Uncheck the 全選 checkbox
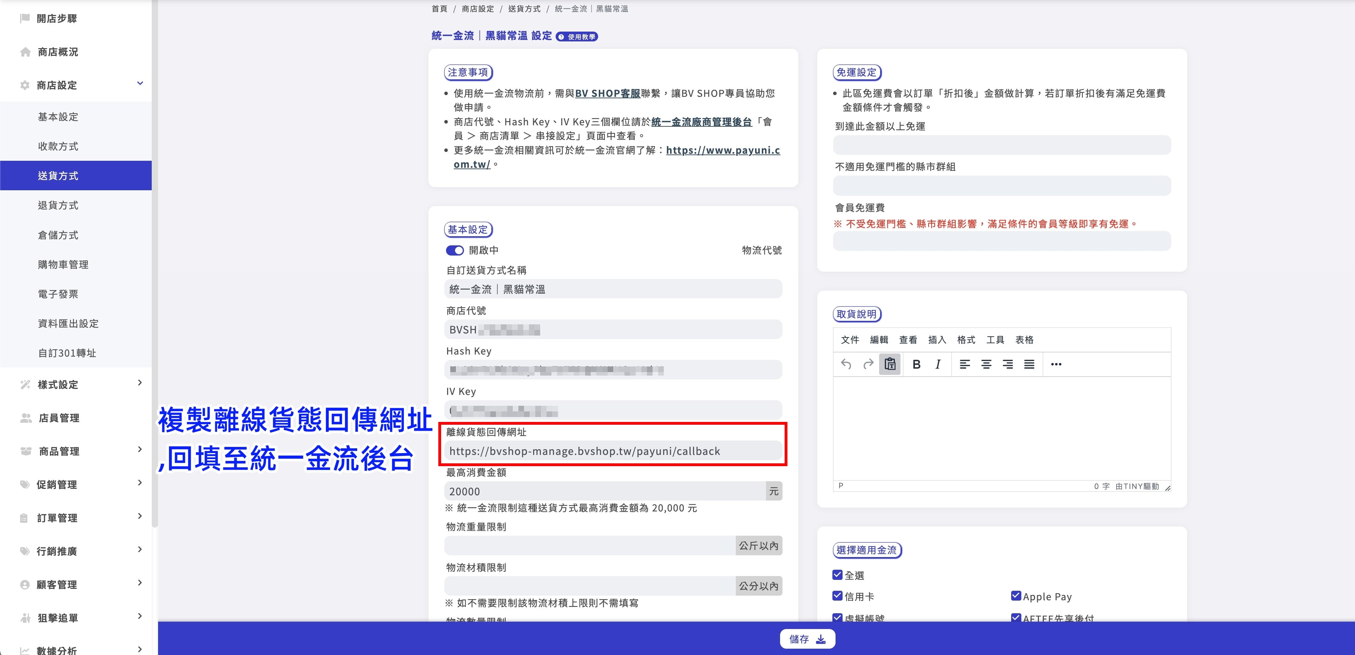Image resolution: width=1355 pixels, height=655 pixels. click(x=837, y=575)
